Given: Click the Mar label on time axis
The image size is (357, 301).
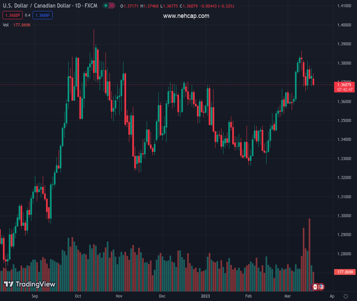Looking at the screenshot, I should click(287, 296).
